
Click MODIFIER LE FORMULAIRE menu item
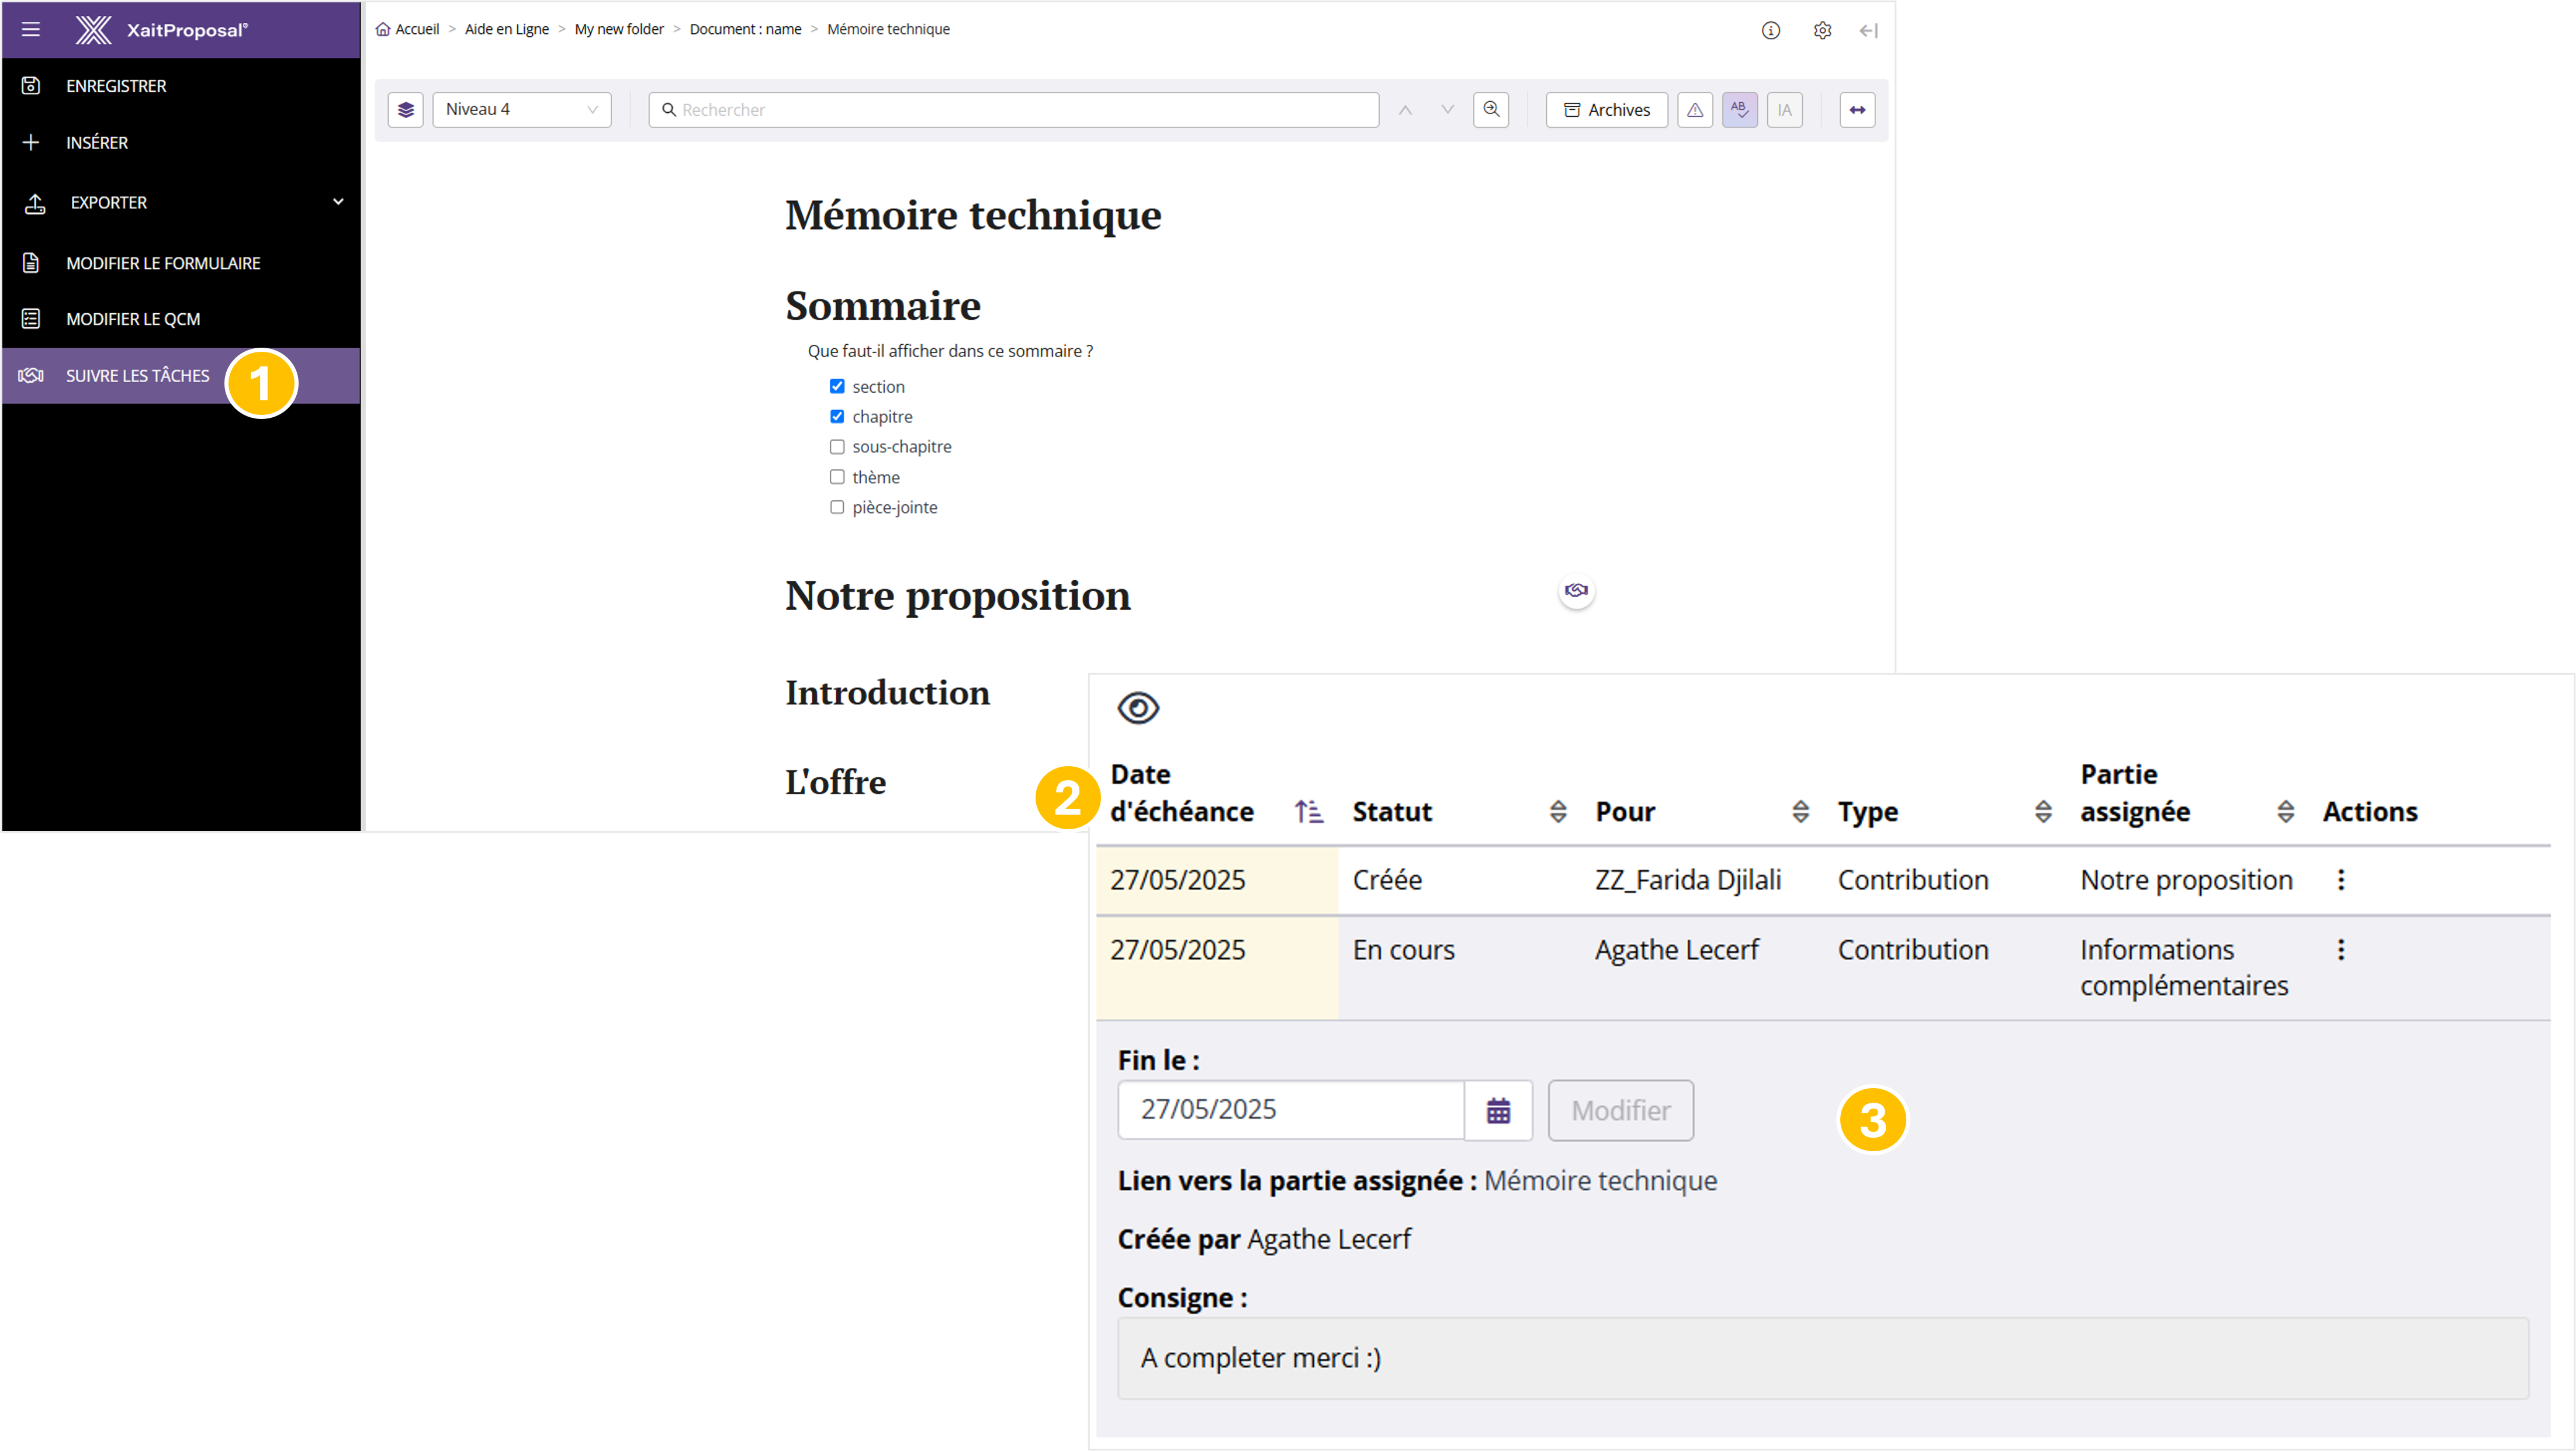pyautogui.click(x=163, y=263)
